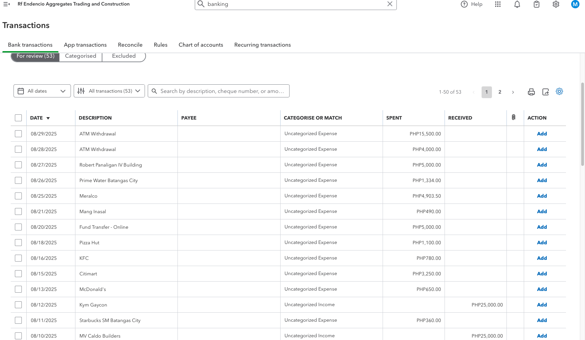Viewport: 585px width, 340px height.
Task: Expand the All dates dropdown
Action: click(42, 91)
